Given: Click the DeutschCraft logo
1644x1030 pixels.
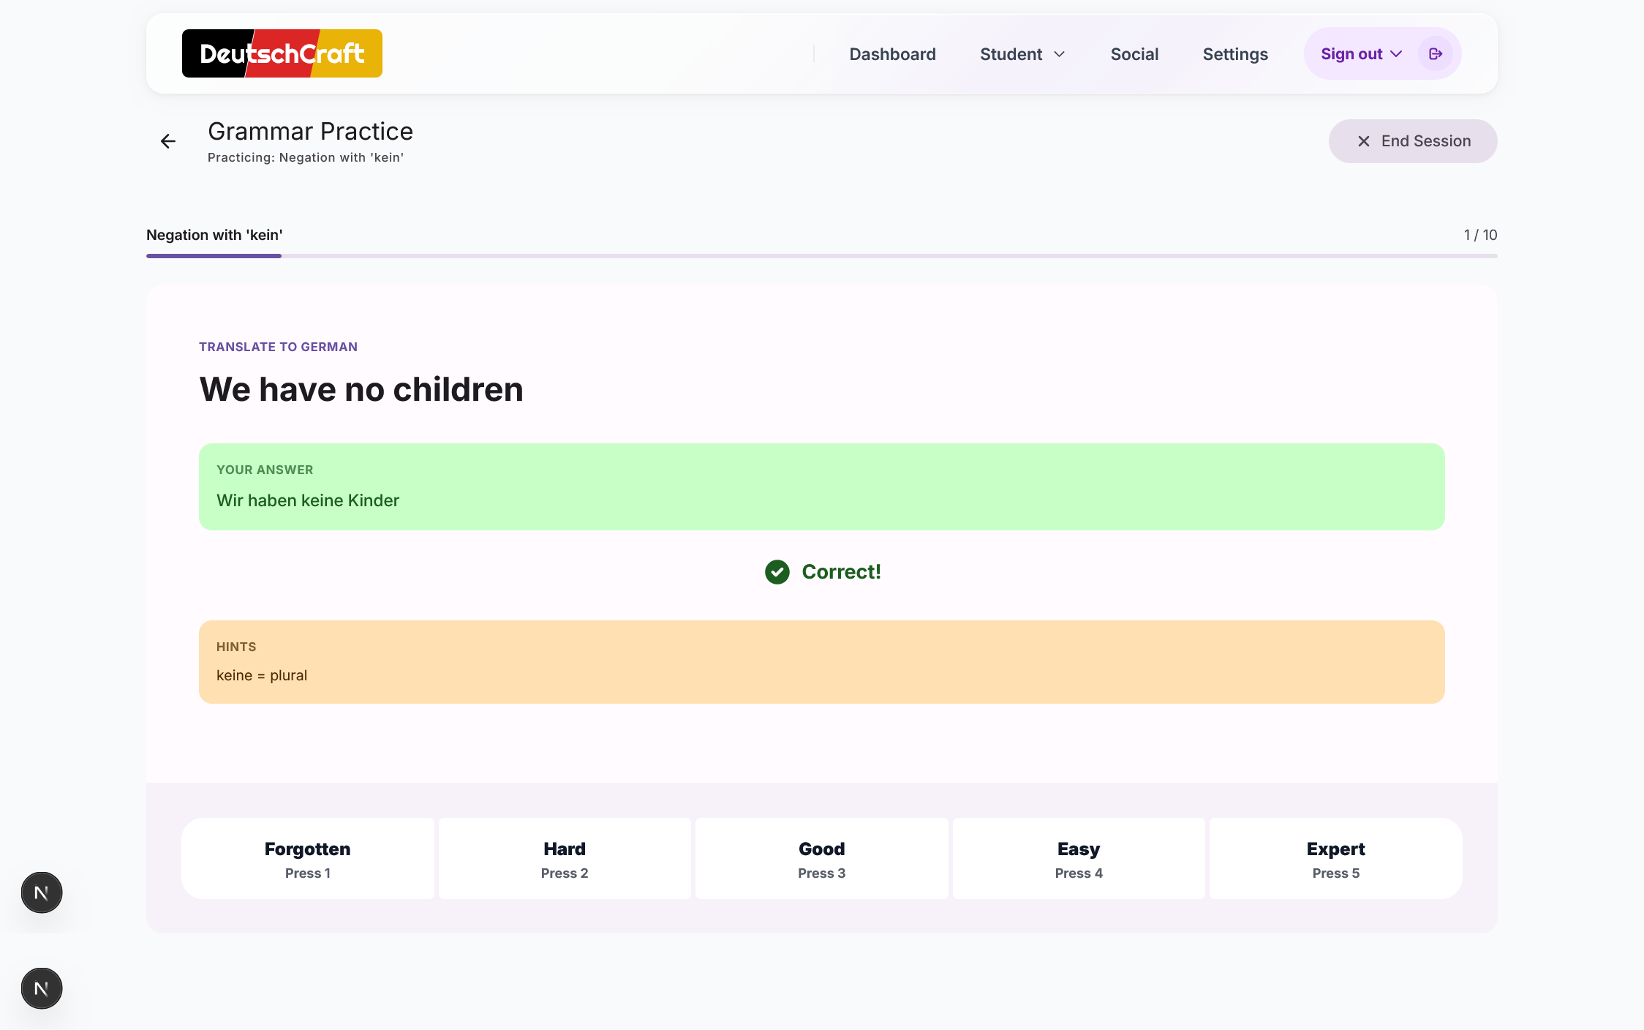Looking at the screenshot, I should tap(282, 53).
